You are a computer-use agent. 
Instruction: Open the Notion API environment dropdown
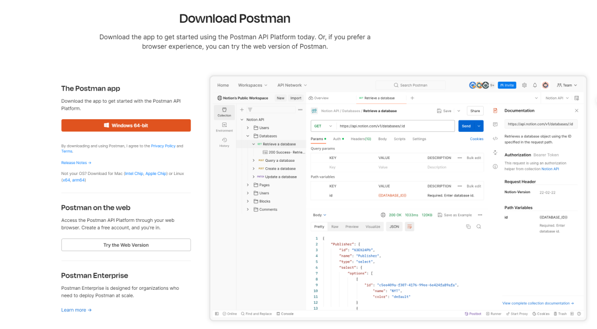557,98
